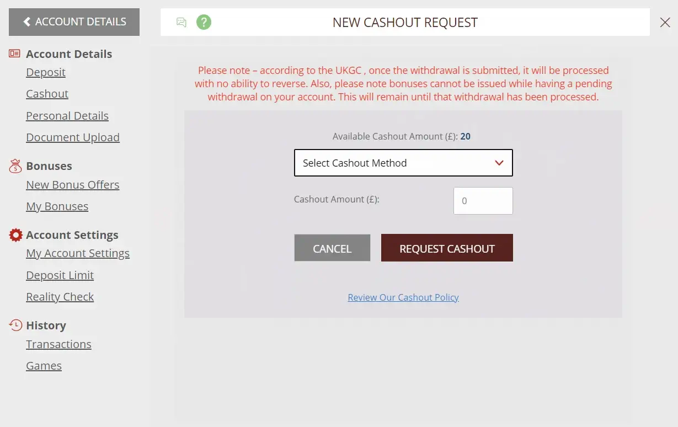Image resolution: width=678 pixels, height=427 pixels.
Task: Click the back chevron on ACCOUNT DETAILS
Action: click(26, 22)
